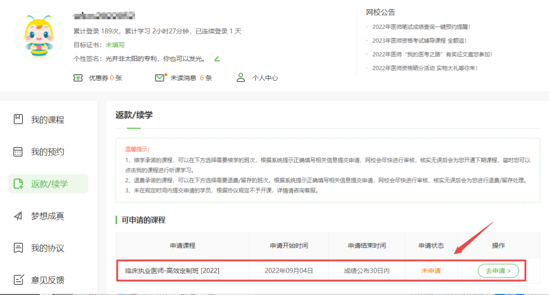This screenshot has height=295, width=549.
Task: Click the pencil icon to edit signature
Action: [x=217, y=59]
